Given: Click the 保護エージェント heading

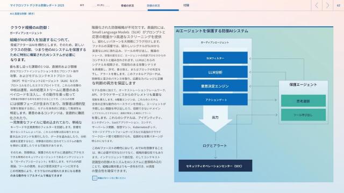Looking at the screenshot, I should pos(303,85).
